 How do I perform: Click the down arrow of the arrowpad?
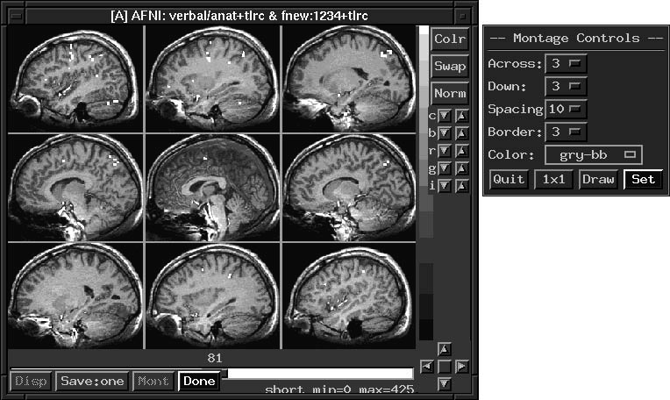click(445, 383)
